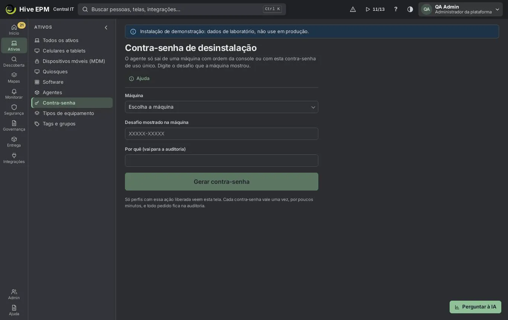Focus the global search box
Image resolution: width=508 pixels, height=320 pixels.
point(182,9)
